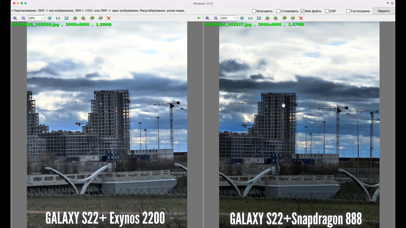
Task: Show the Гистограмма checkbox option
Action: (348, 11)
